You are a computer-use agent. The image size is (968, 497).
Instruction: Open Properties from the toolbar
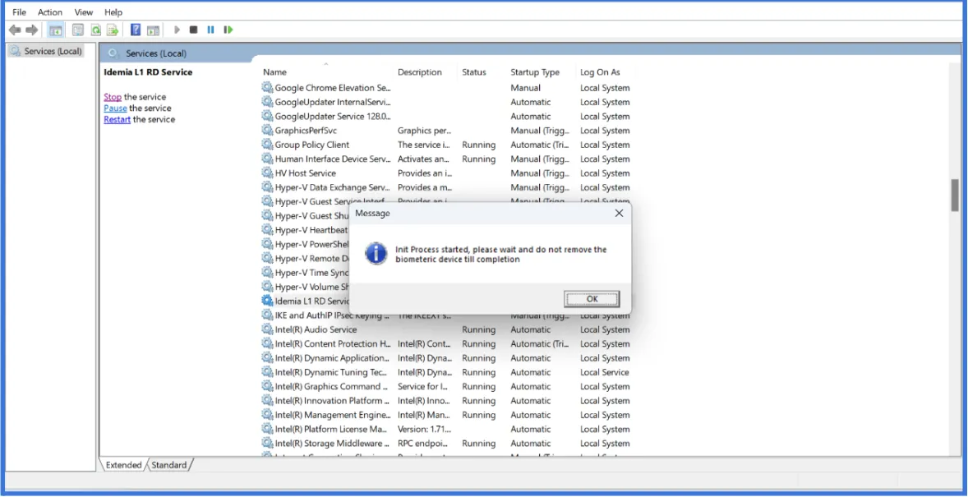tap(78, 30)
